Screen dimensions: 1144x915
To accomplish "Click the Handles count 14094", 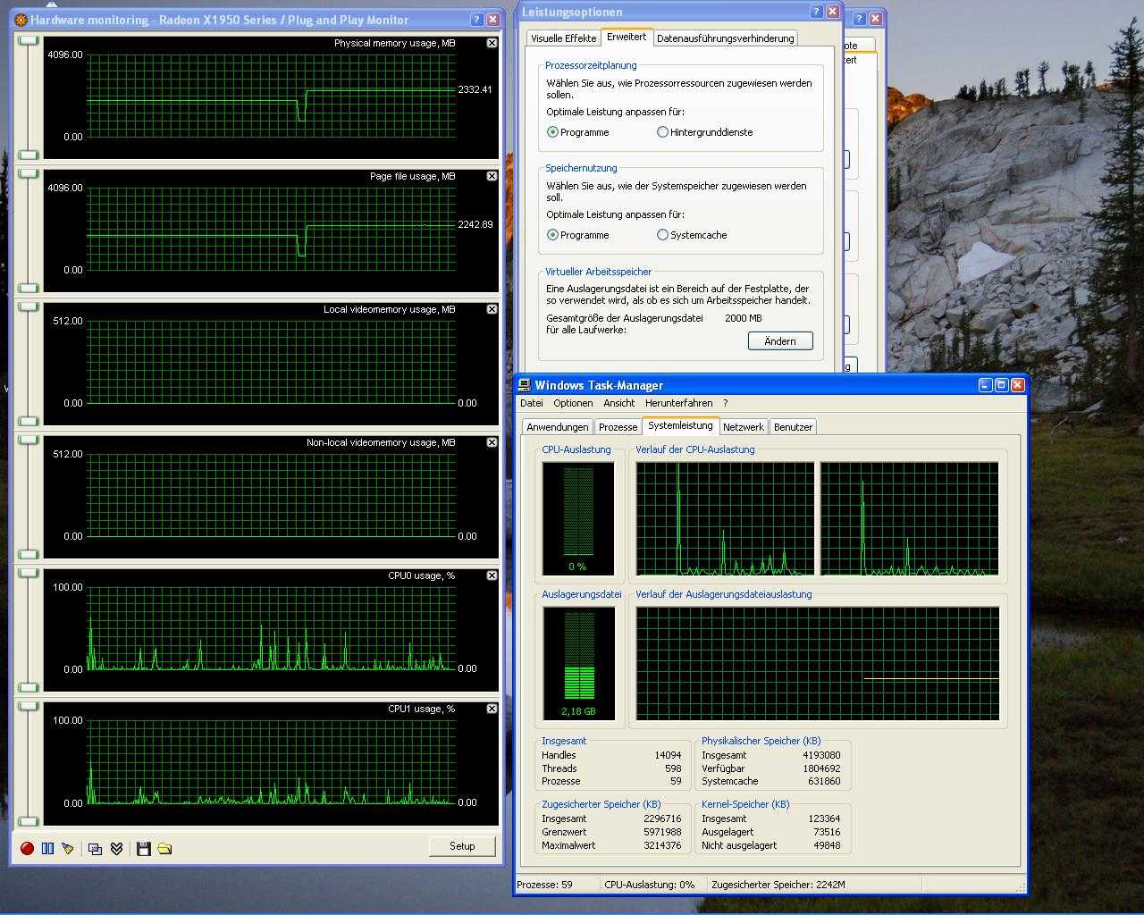I will point(668,755).
